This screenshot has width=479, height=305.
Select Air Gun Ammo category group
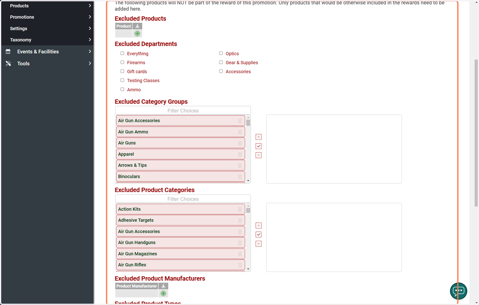[x=180, y=132]
